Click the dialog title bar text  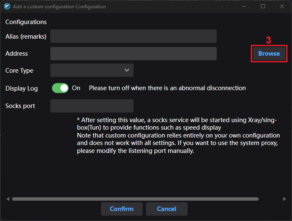(x=59, y=7)
